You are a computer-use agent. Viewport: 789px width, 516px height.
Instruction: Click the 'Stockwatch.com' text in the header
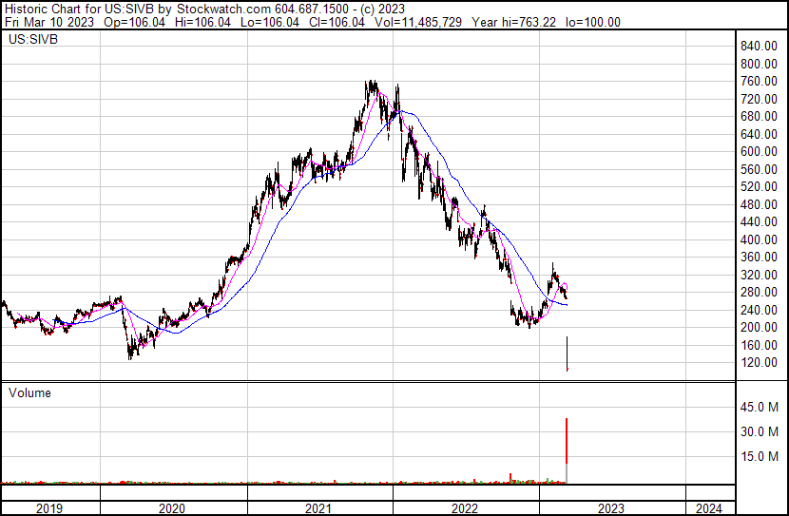coord(224,10)
